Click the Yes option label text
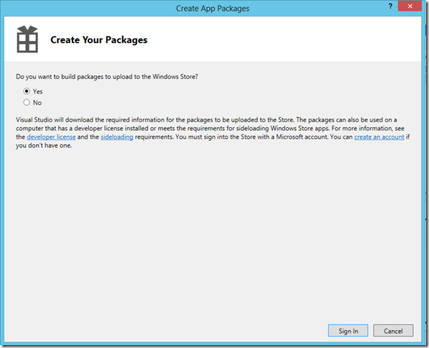Viewport: 429px width, 348px height. (x=38, y=91)
